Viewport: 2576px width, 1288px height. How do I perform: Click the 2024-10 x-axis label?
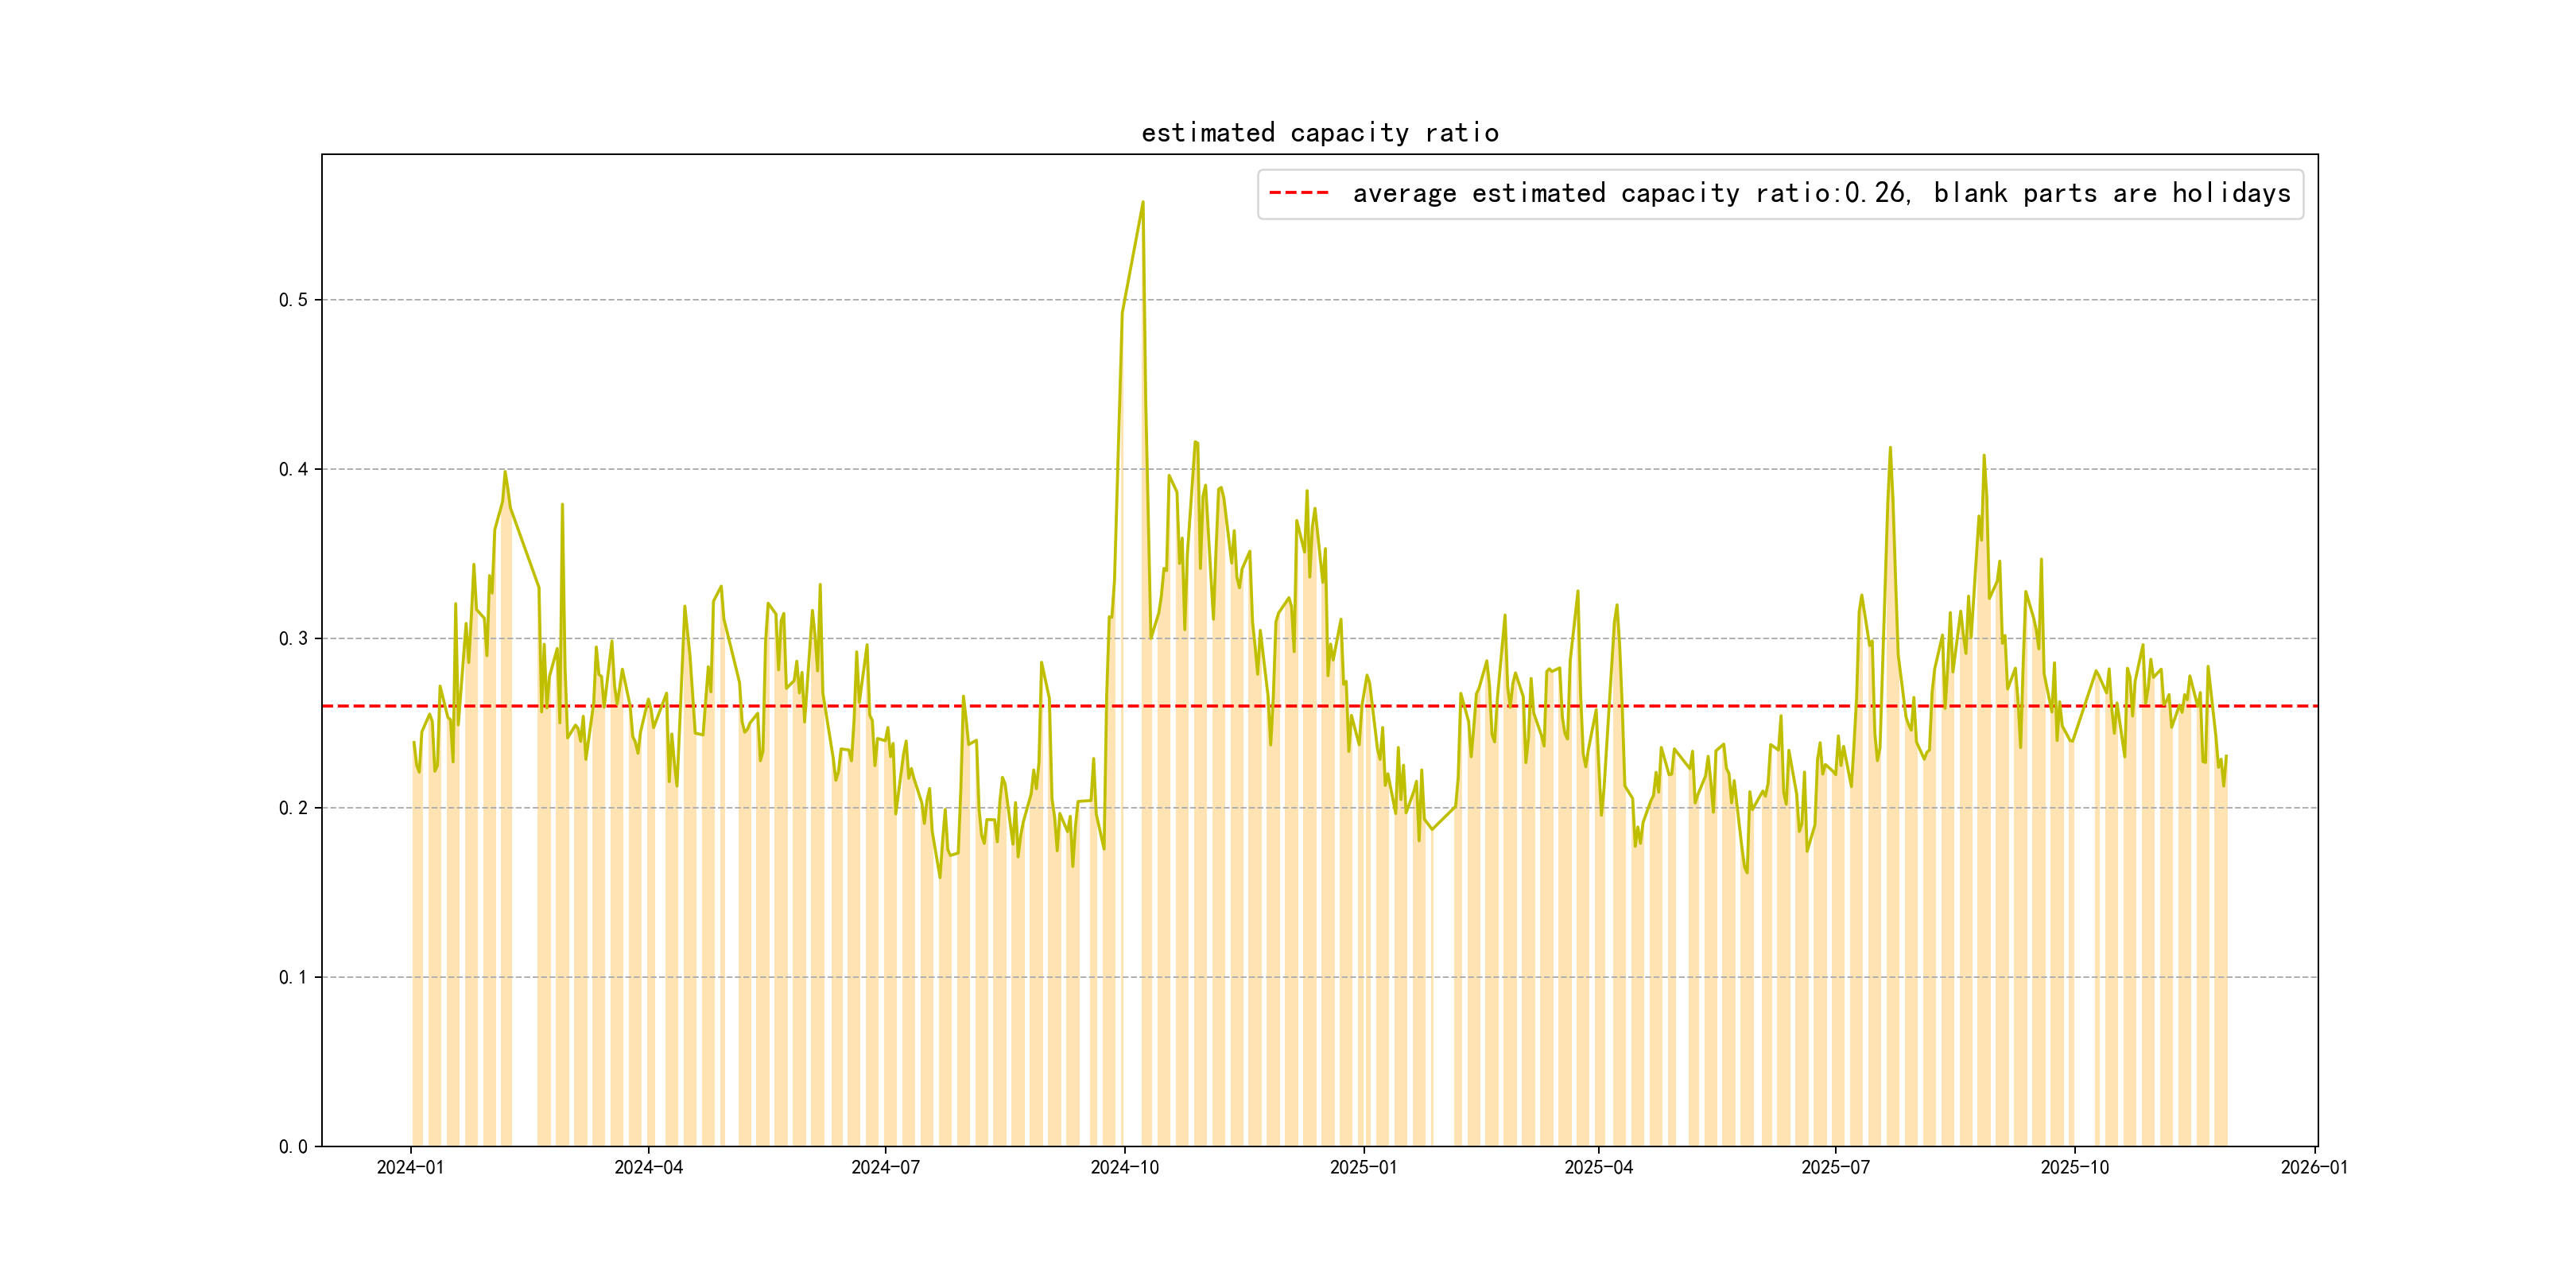click(x=1124, y=1167)
